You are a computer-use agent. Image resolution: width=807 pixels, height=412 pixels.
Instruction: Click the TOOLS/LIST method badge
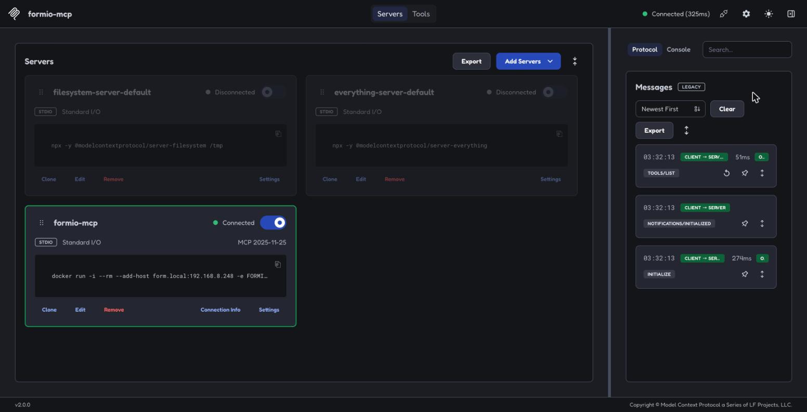(x=661, y=173)
